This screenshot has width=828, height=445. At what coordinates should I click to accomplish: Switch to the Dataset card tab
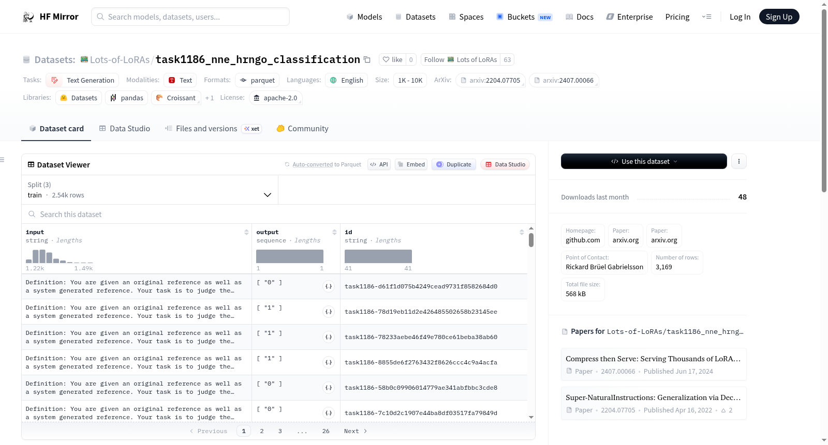coord(56,129)
